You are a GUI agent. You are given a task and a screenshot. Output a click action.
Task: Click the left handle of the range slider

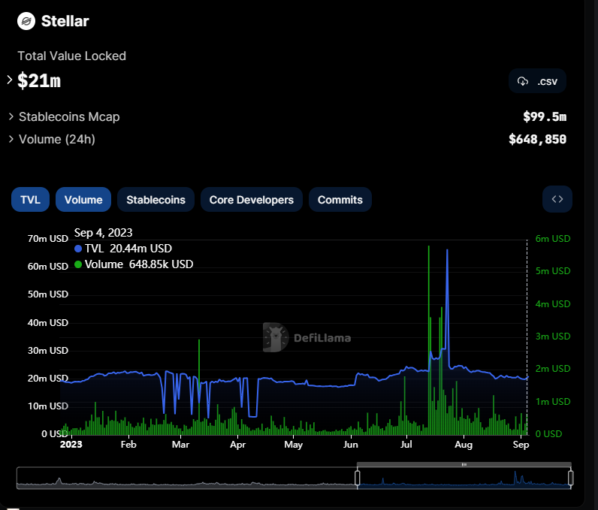coord(358,478)
